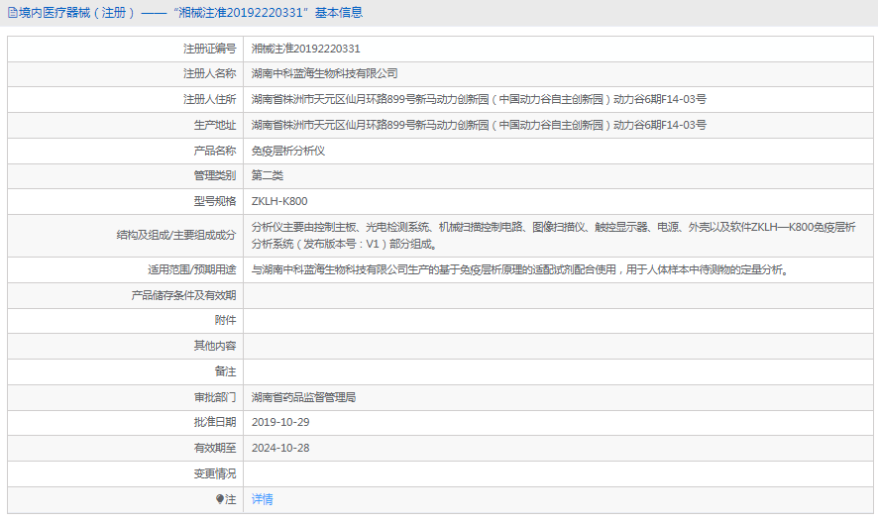878x522 pixels.
Task: Click model spec value ZKLH-K800
Action: point(279,201)
